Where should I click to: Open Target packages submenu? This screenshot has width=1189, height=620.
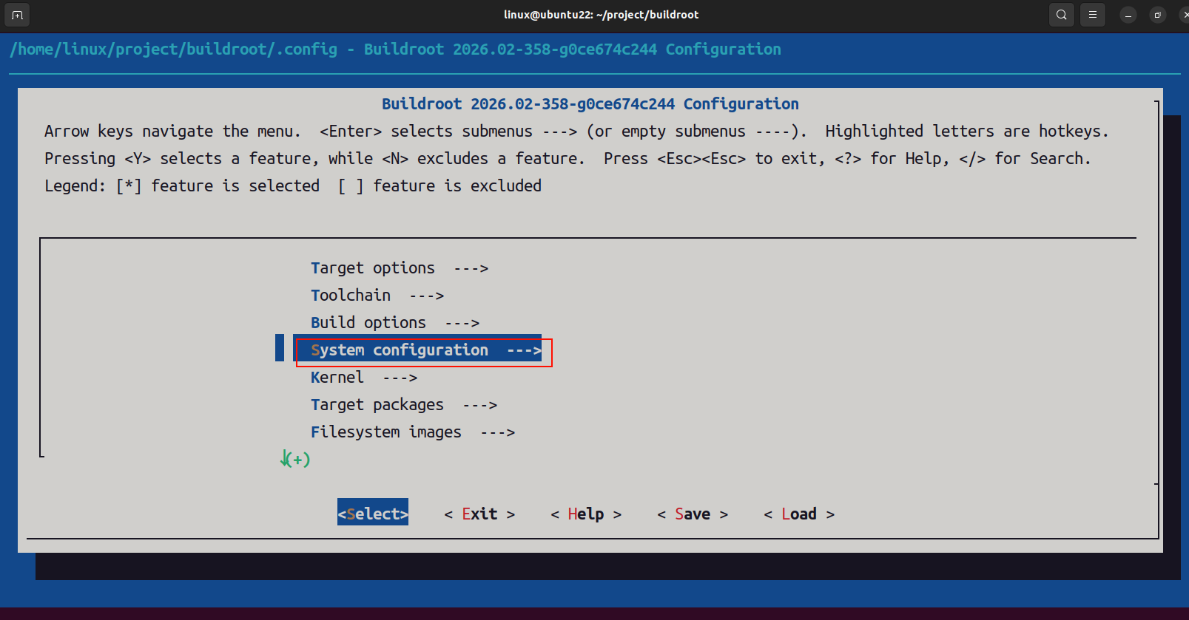(x=404, y=405)
